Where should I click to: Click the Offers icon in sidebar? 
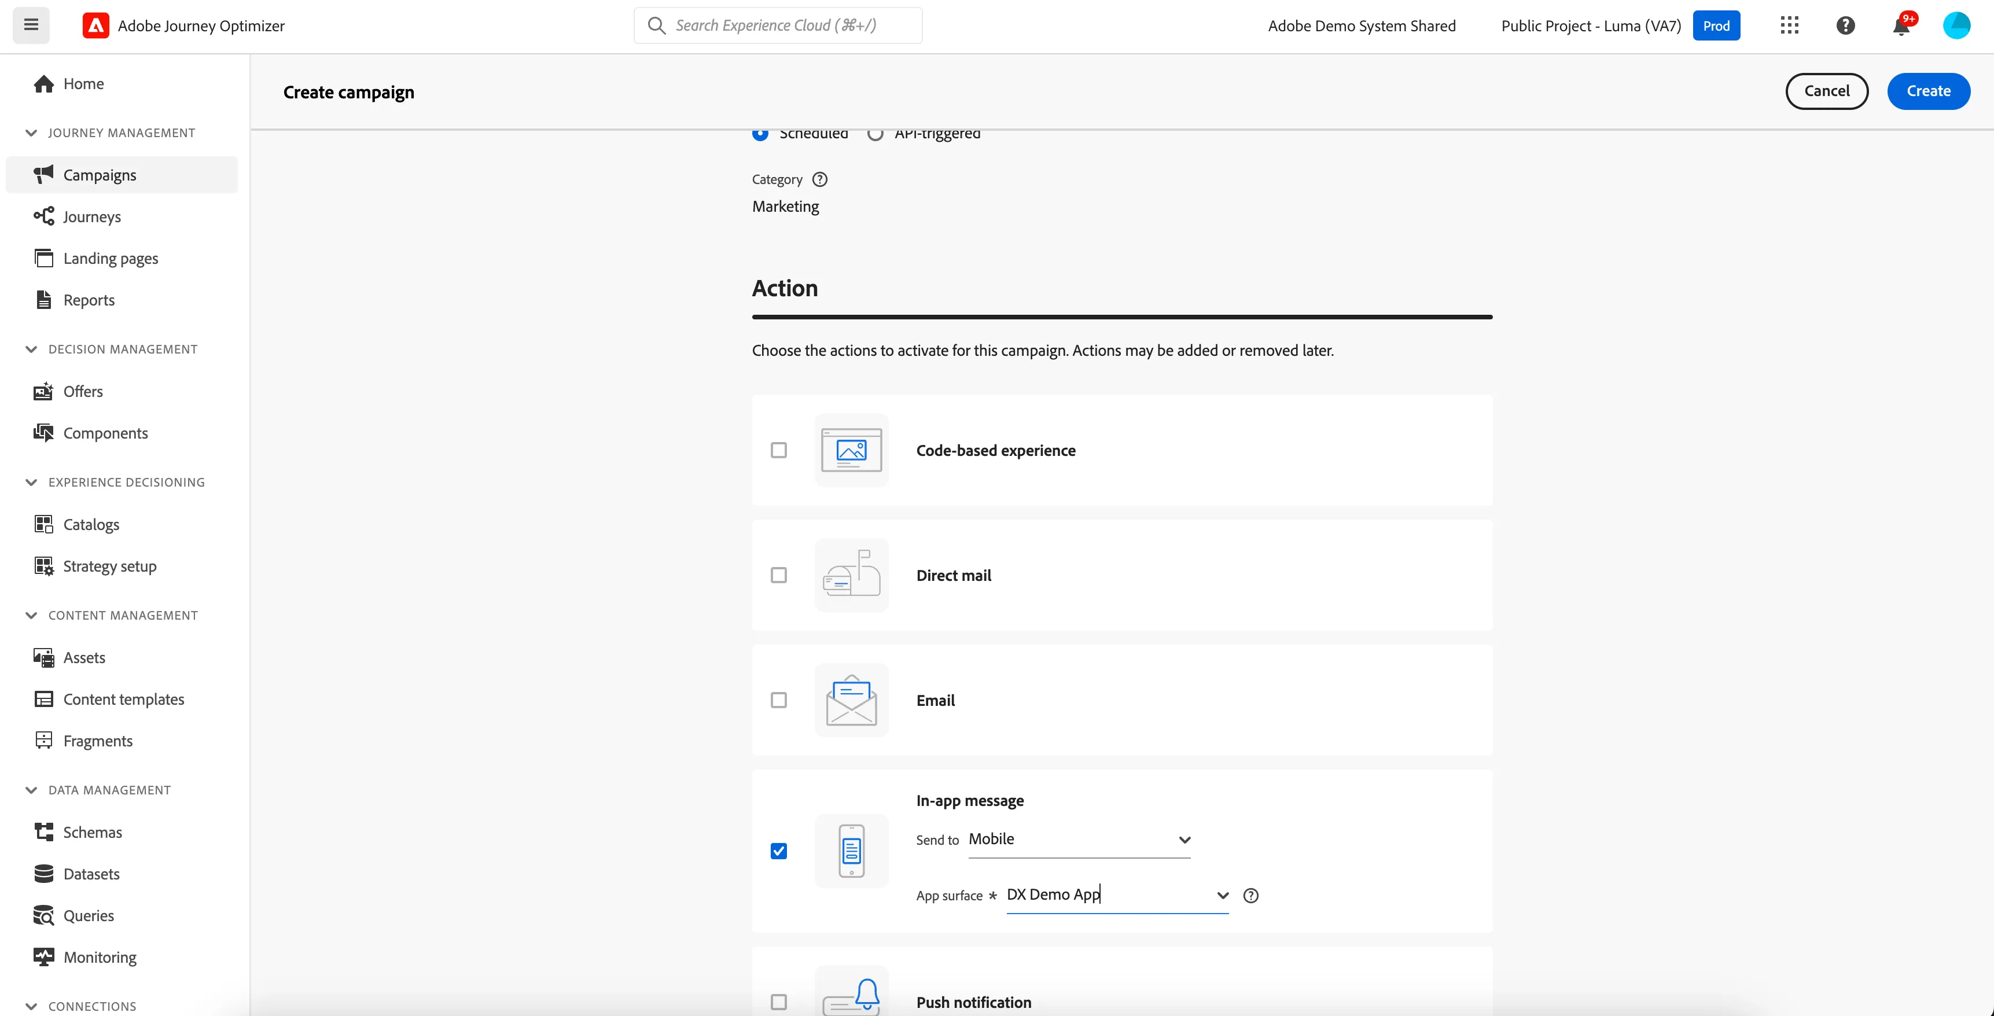pyautogui.click(x=43, y=391)
